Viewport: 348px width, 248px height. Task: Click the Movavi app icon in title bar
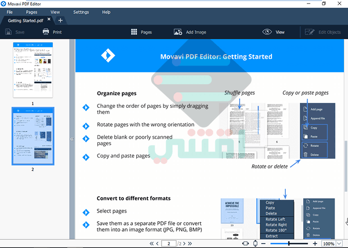click(3, 4)
